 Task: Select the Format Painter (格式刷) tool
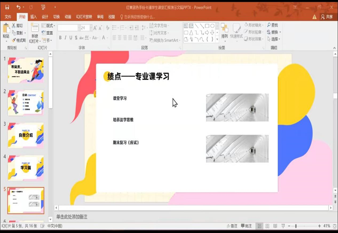[x=19, y=40]
